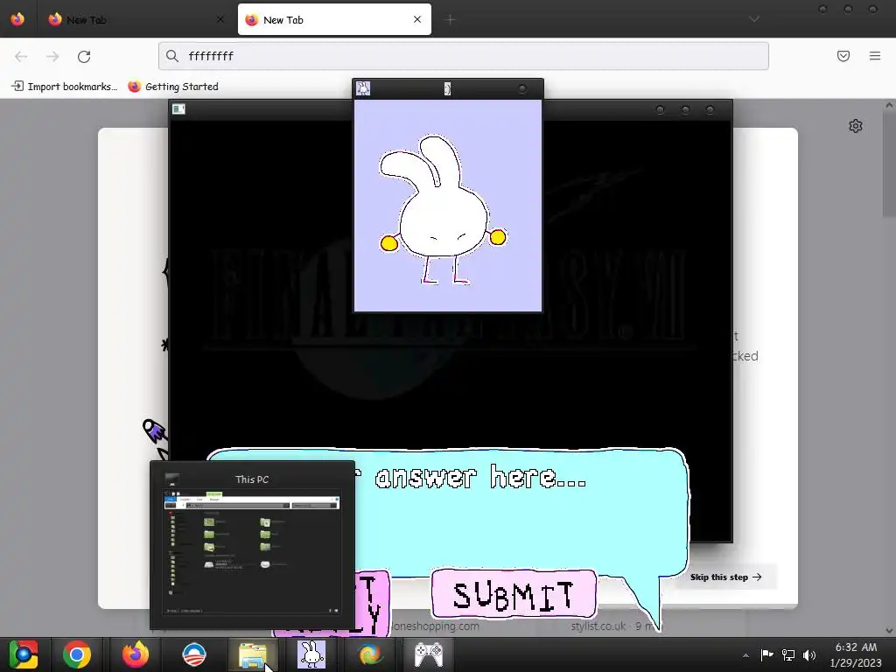Open the bunny app icon in the taskbar
Screen dimensions: 896x672
coord(311,654)
